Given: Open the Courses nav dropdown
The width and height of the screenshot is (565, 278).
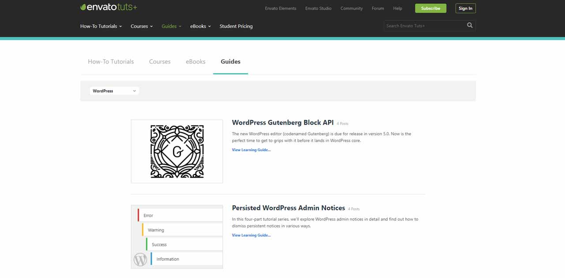Looking at the screenshot, I should 142,26.
